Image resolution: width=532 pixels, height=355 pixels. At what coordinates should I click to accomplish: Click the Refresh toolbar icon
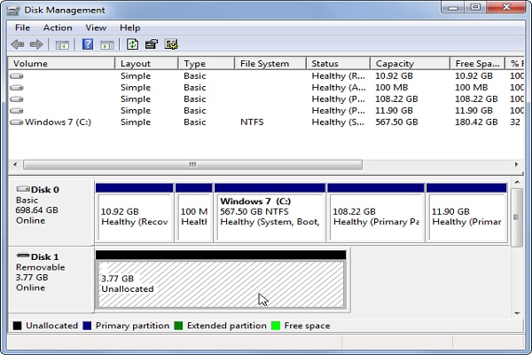coord(132,44)
